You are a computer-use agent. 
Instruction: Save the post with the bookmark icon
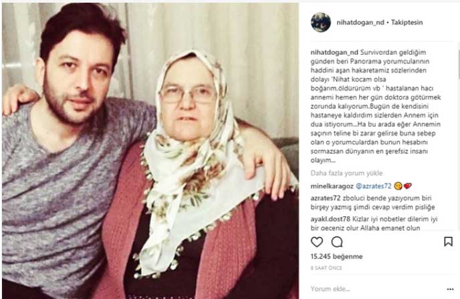[448, 242]
